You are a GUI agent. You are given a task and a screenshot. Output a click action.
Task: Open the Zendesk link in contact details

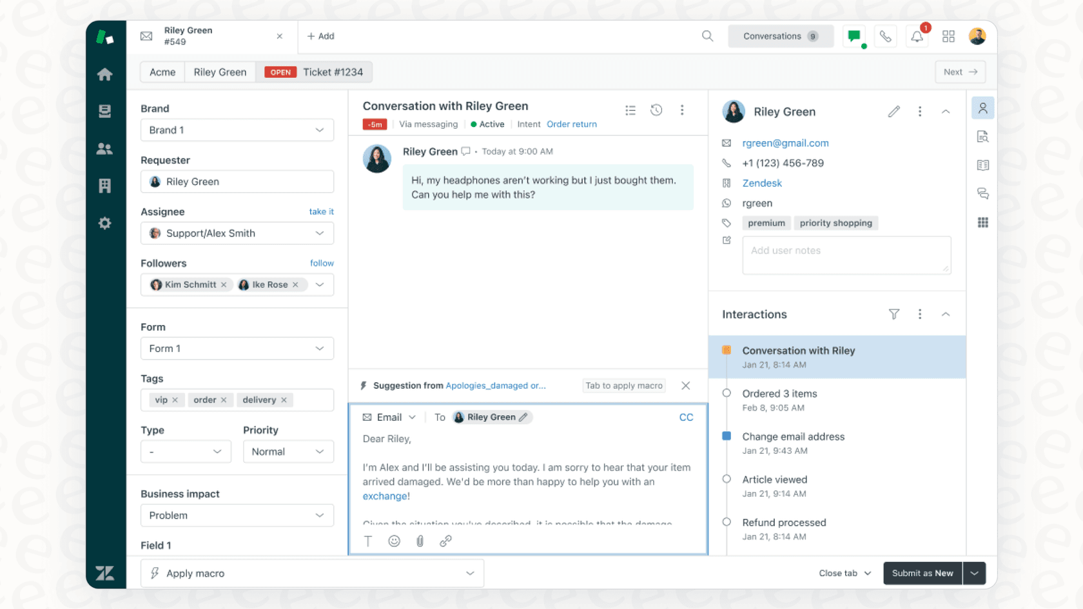(x=762, y=183)
